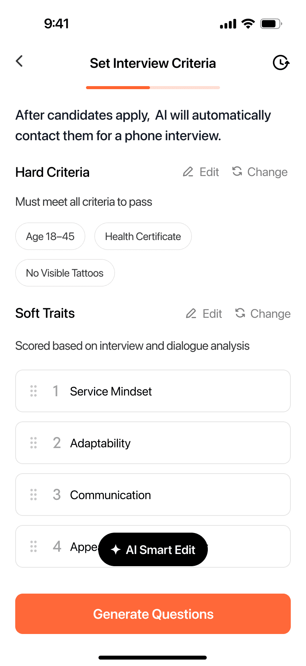Tap the back arrow icon
This screenshot has height=666, width=306.
(19, 61)
